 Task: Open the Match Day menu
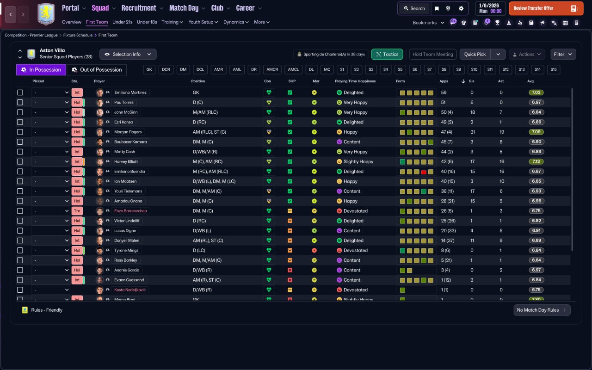[188, 8]
